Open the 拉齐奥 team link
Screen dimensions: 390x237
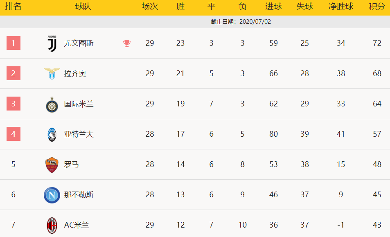click(75, 74)
